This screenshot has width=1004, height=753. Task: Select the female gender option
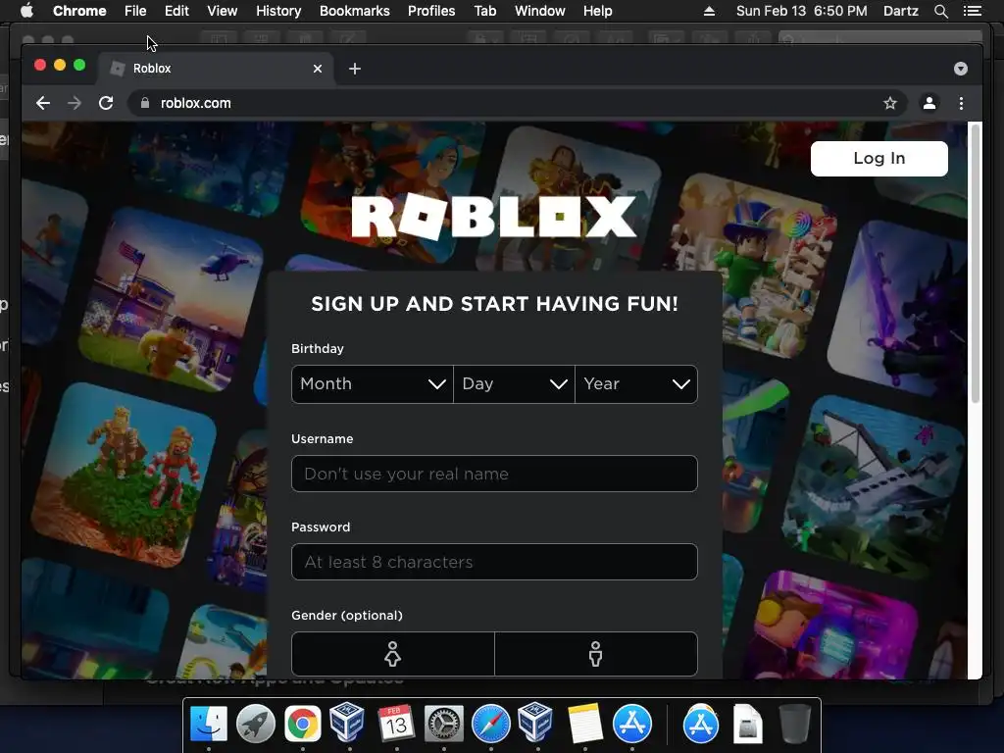click(x=392, y=654)
